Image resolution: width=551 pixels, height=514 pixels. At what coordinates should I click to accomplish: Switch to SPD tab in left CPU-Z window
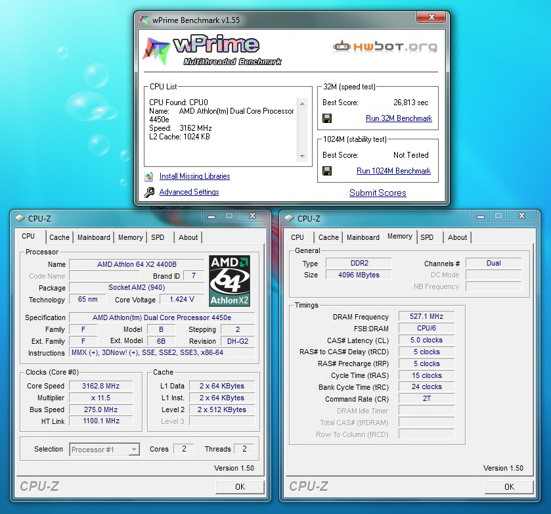158,237
